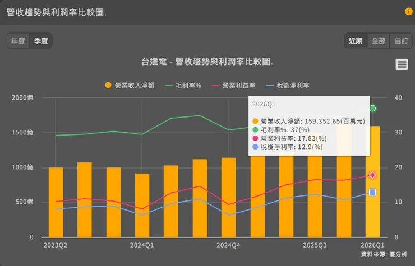Click the 2023Q2 revenue bar

(x=56, y=202)
